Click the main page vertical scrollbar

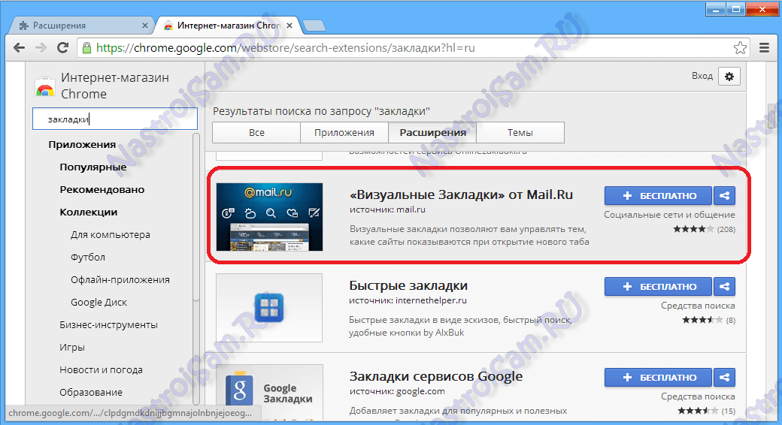coord(771,116)
